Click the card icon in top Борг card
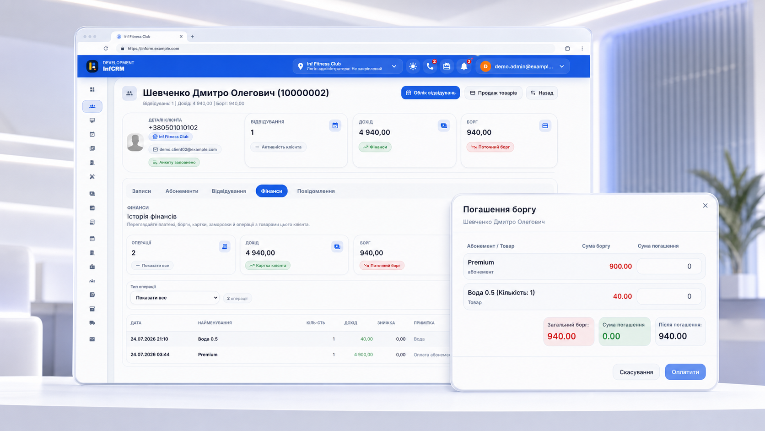Viewport: 765px width, 431px height. tap(545, 125)
